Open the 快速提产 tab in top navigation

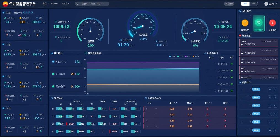(65, 4)
